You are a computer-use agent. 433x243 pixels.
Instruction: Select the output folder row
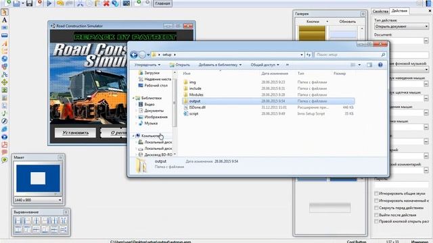coord(269,101)
